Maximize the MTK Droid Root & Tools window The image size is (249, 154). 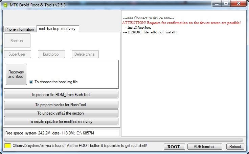click(x=226, y=4)
